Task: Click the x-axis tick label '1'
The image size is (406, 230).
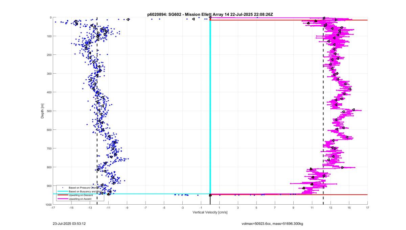Action: click(219, 208)
